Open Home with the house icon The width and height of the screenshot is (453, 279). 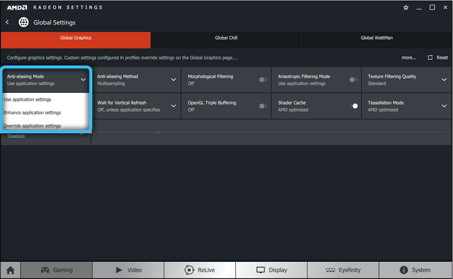tap(10, 270)
